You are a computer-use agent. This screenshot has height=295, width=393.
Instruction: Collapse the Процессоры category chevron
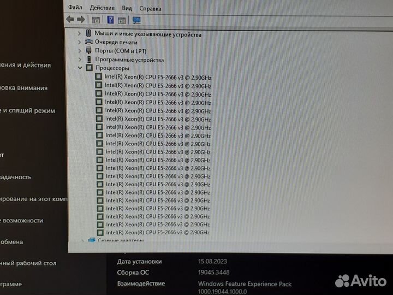[80, 68]
